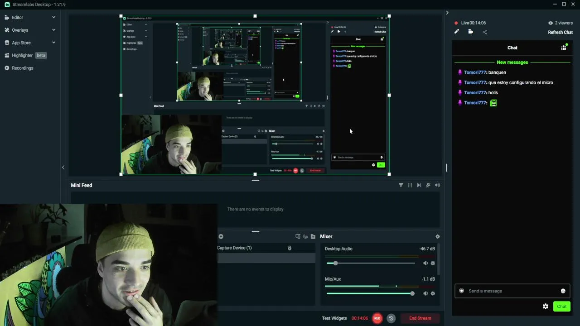Click the Mixer panel vertical scrollbar
Image resolution: width=580 pixels, height=326 pixels.
[x=439, y=260]
